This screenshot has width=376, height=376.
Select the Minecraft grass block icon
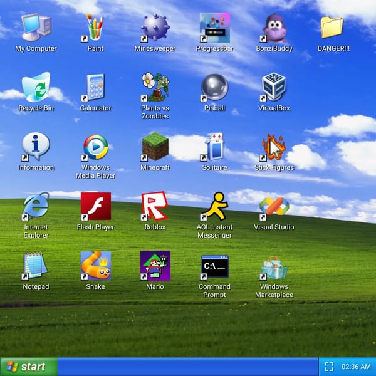[x=155, y=147]
